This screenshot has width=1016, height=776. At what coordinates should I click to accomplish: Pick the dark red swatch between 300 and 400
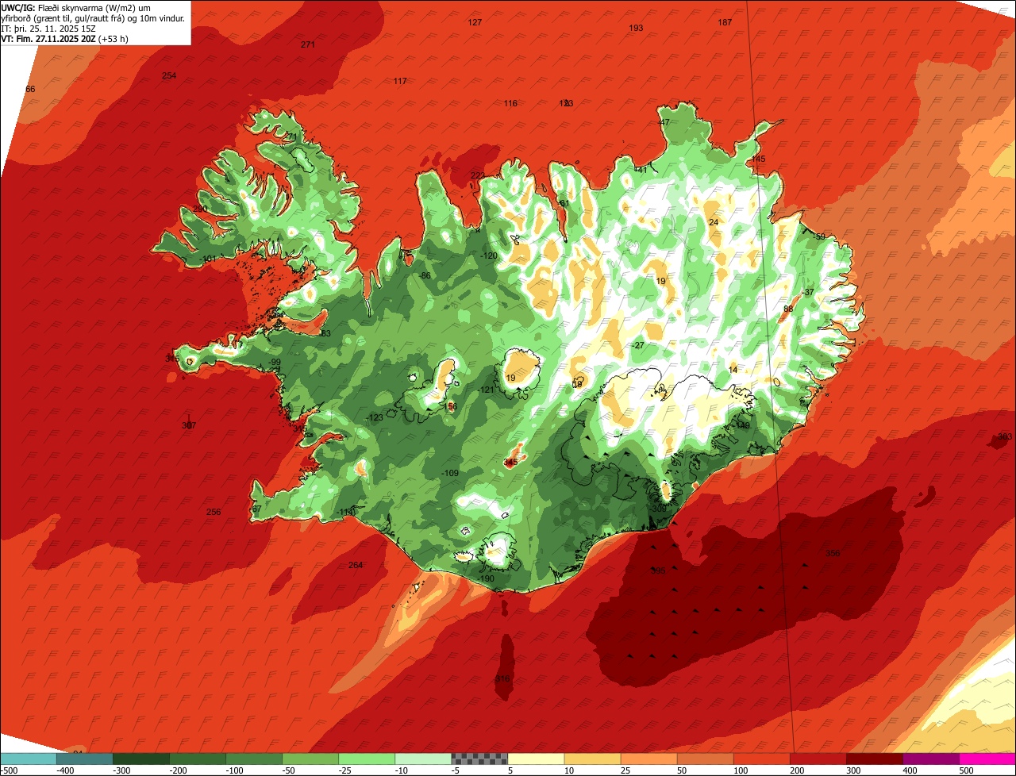point(874,759)
